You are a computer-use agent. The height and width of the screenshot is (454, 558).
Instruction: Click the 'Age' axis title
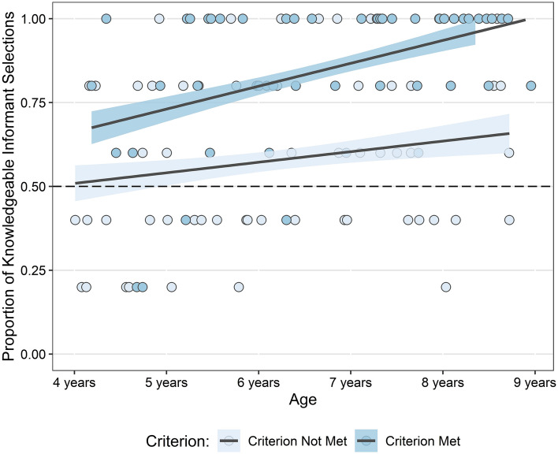[303, 400]
